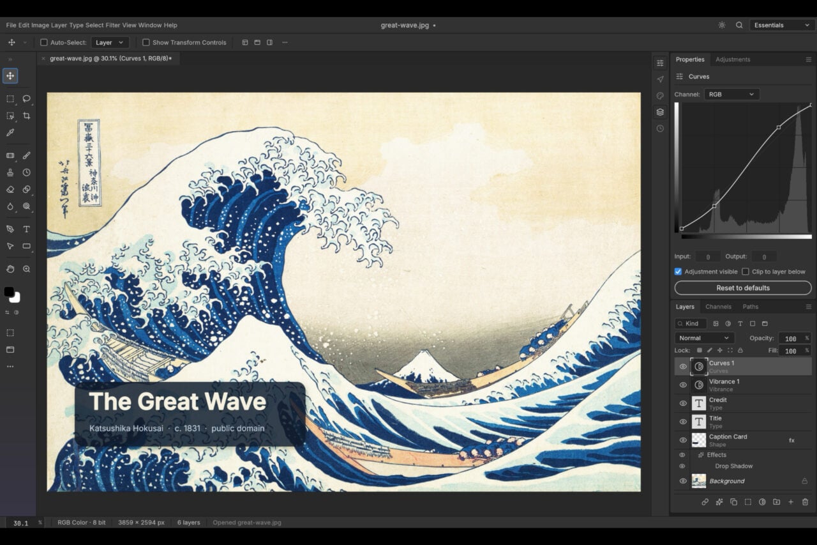Select the Crop tool
Screen dimensions: 817x545
27,116
